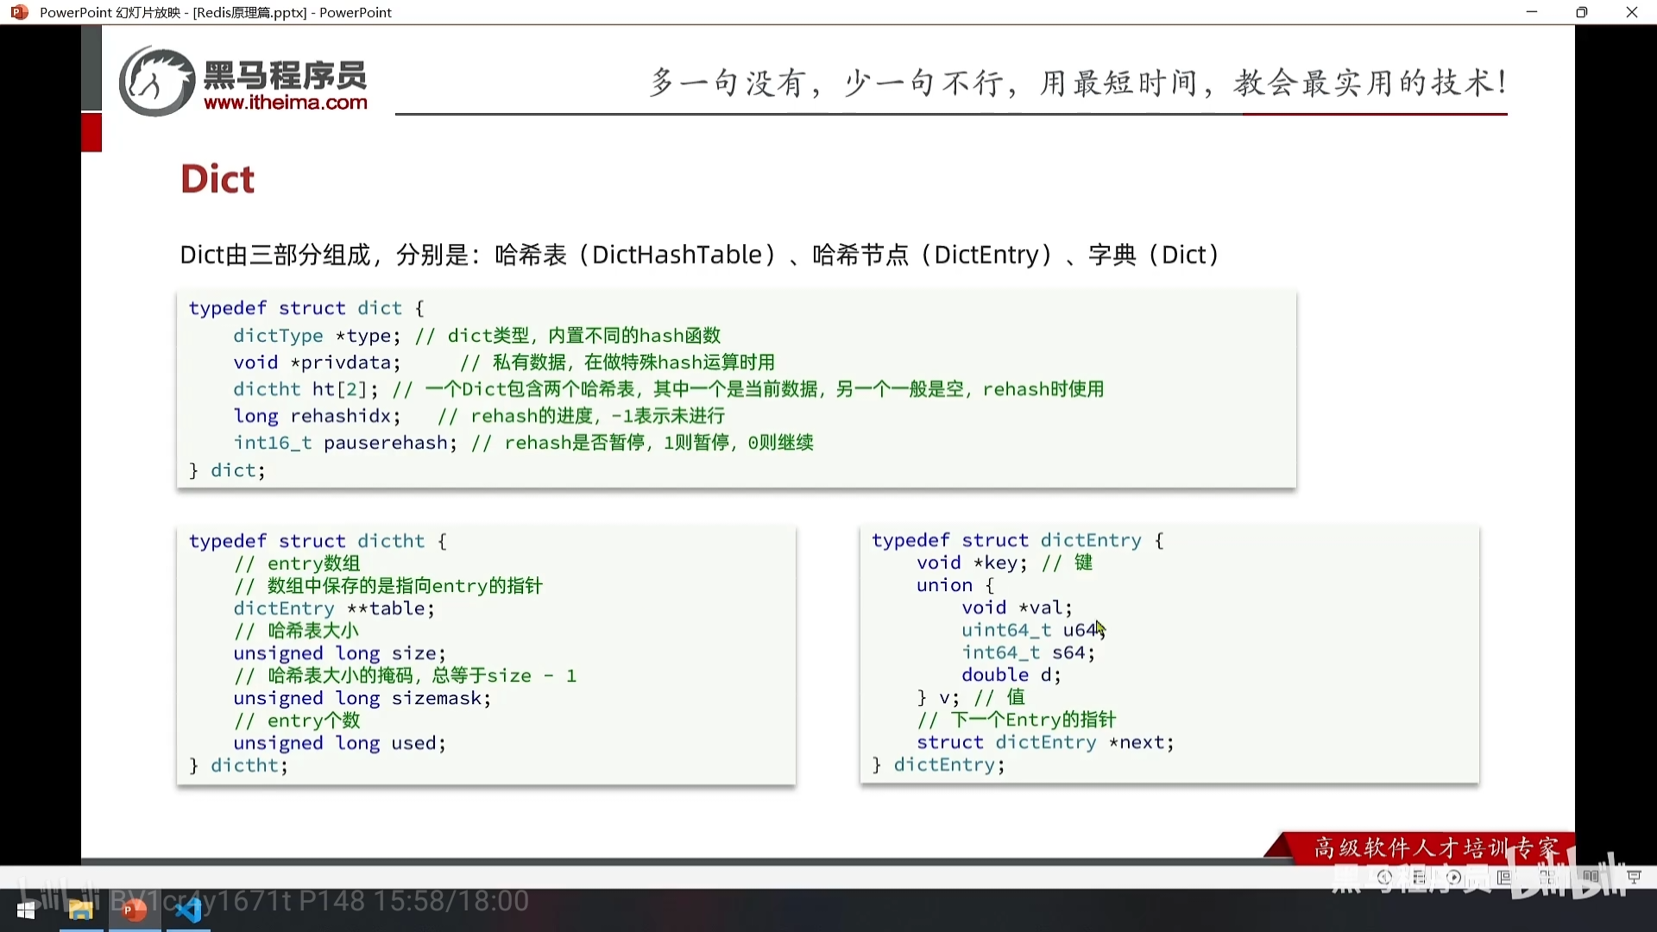Click the www.itheima.com URL text

tap(285, 103)
